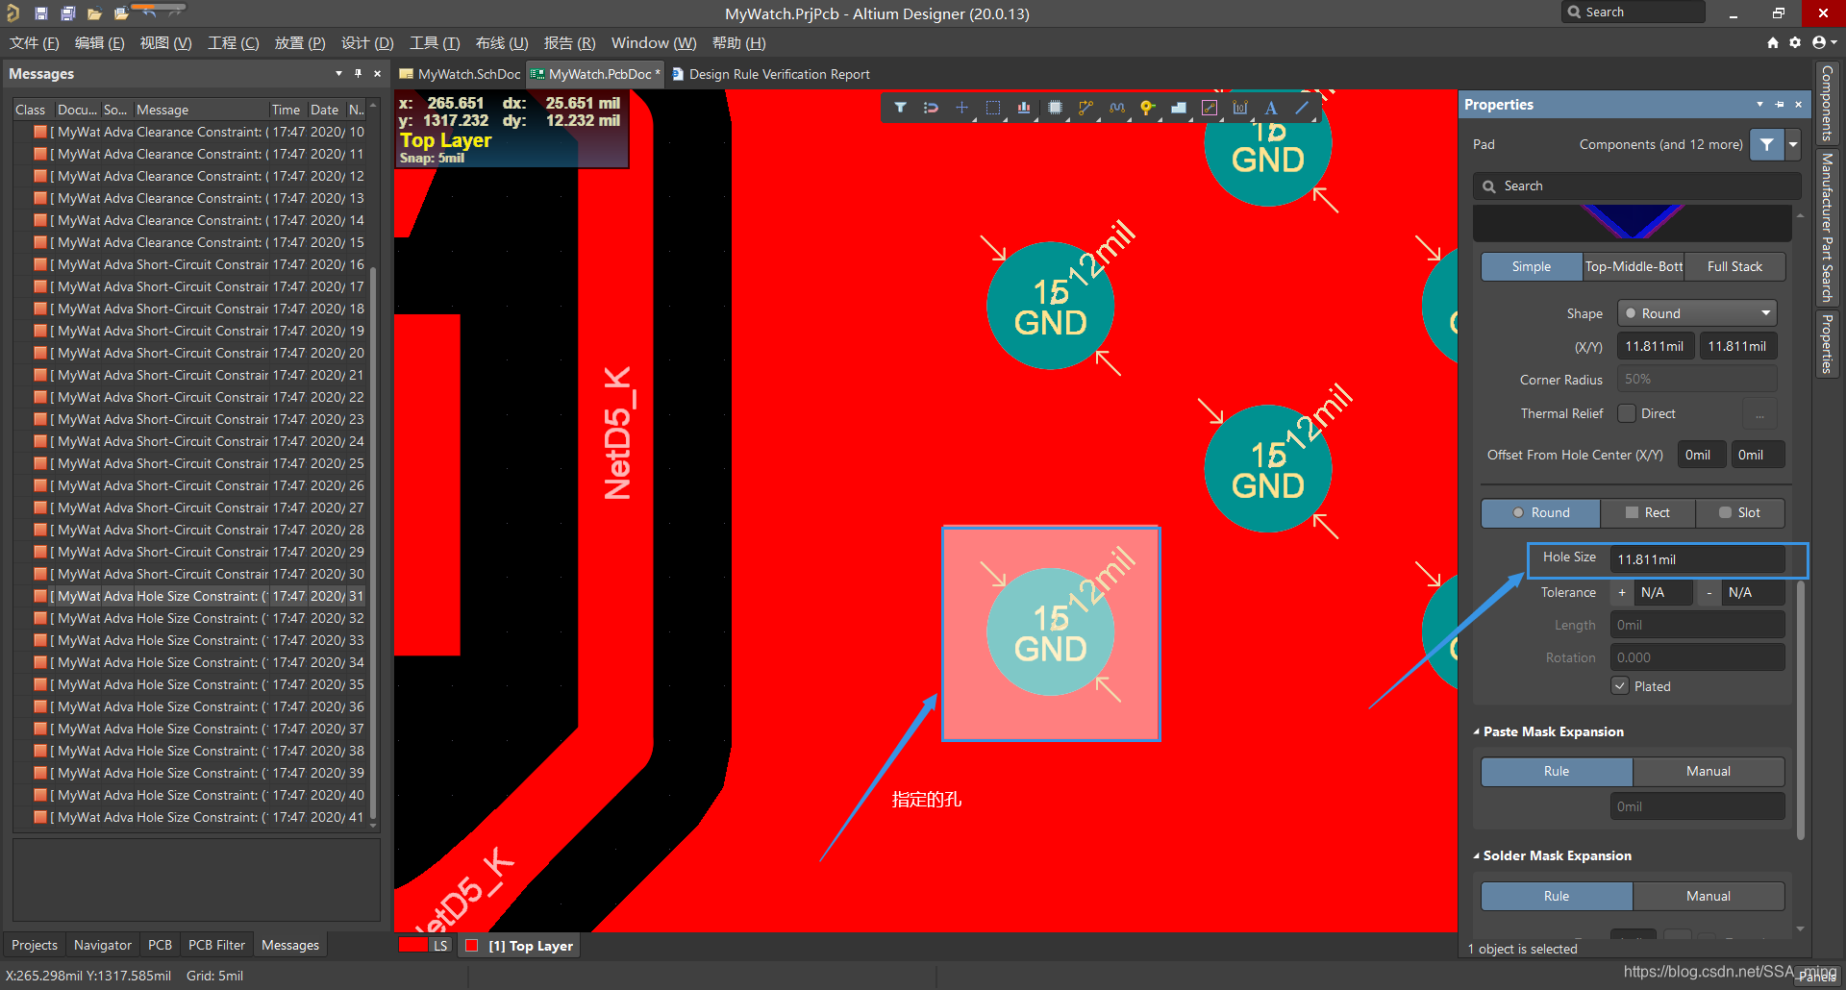Collapse the Paste Mask Expansion section
The image size is (1846, 990).
1477,732
